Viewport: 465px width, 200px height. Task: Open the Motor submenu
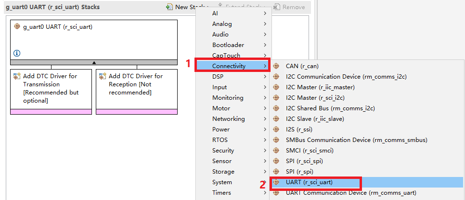pyautogui.click(x=233, y=108)
